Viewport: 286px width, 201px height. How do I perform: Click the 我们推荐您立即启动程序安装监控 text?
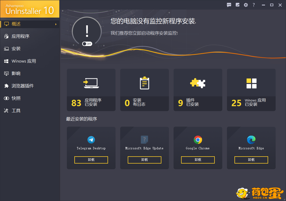tap(144, 33)
